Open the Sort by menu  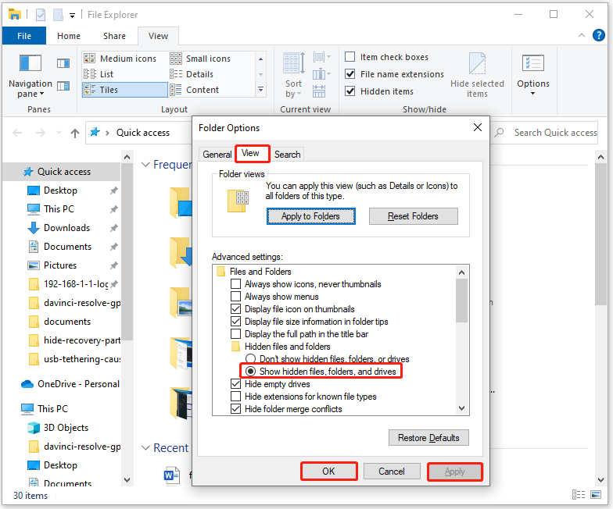click(x=294, y=75)
